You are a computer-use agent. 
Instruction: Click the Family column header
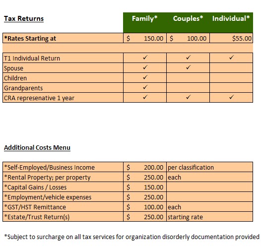tap(145, 18)
